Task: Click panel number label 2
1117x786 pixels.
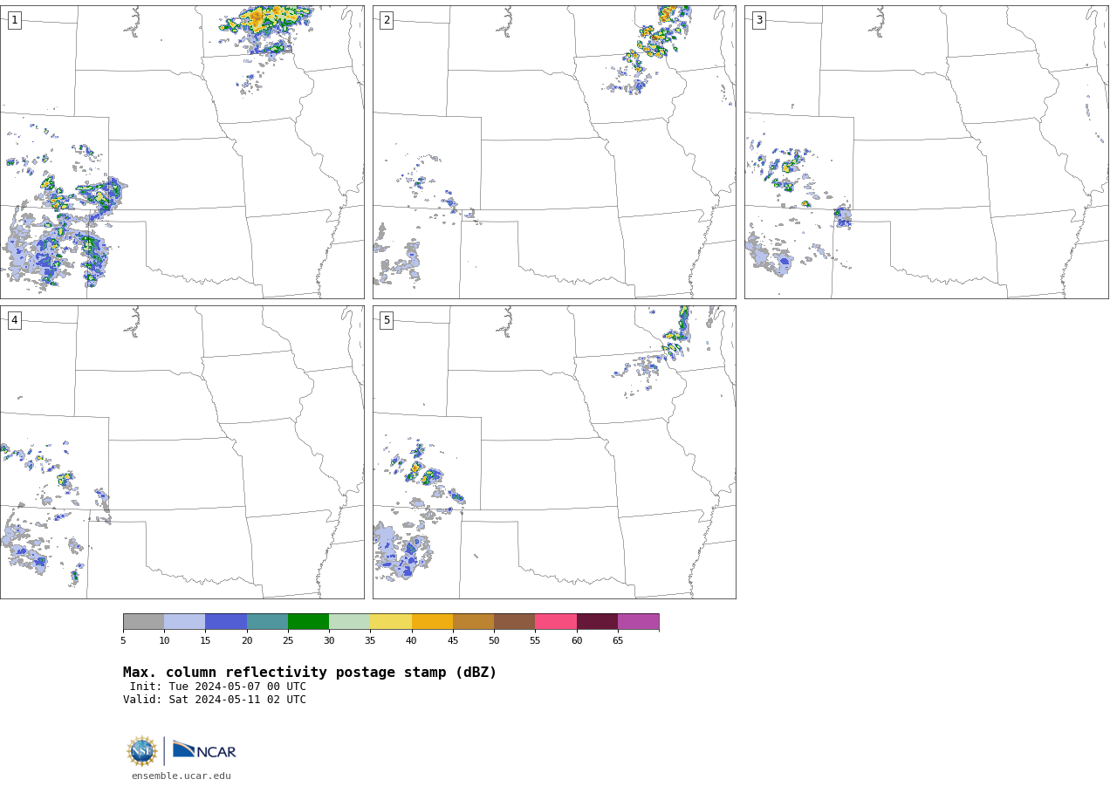Action: [387, 20]
